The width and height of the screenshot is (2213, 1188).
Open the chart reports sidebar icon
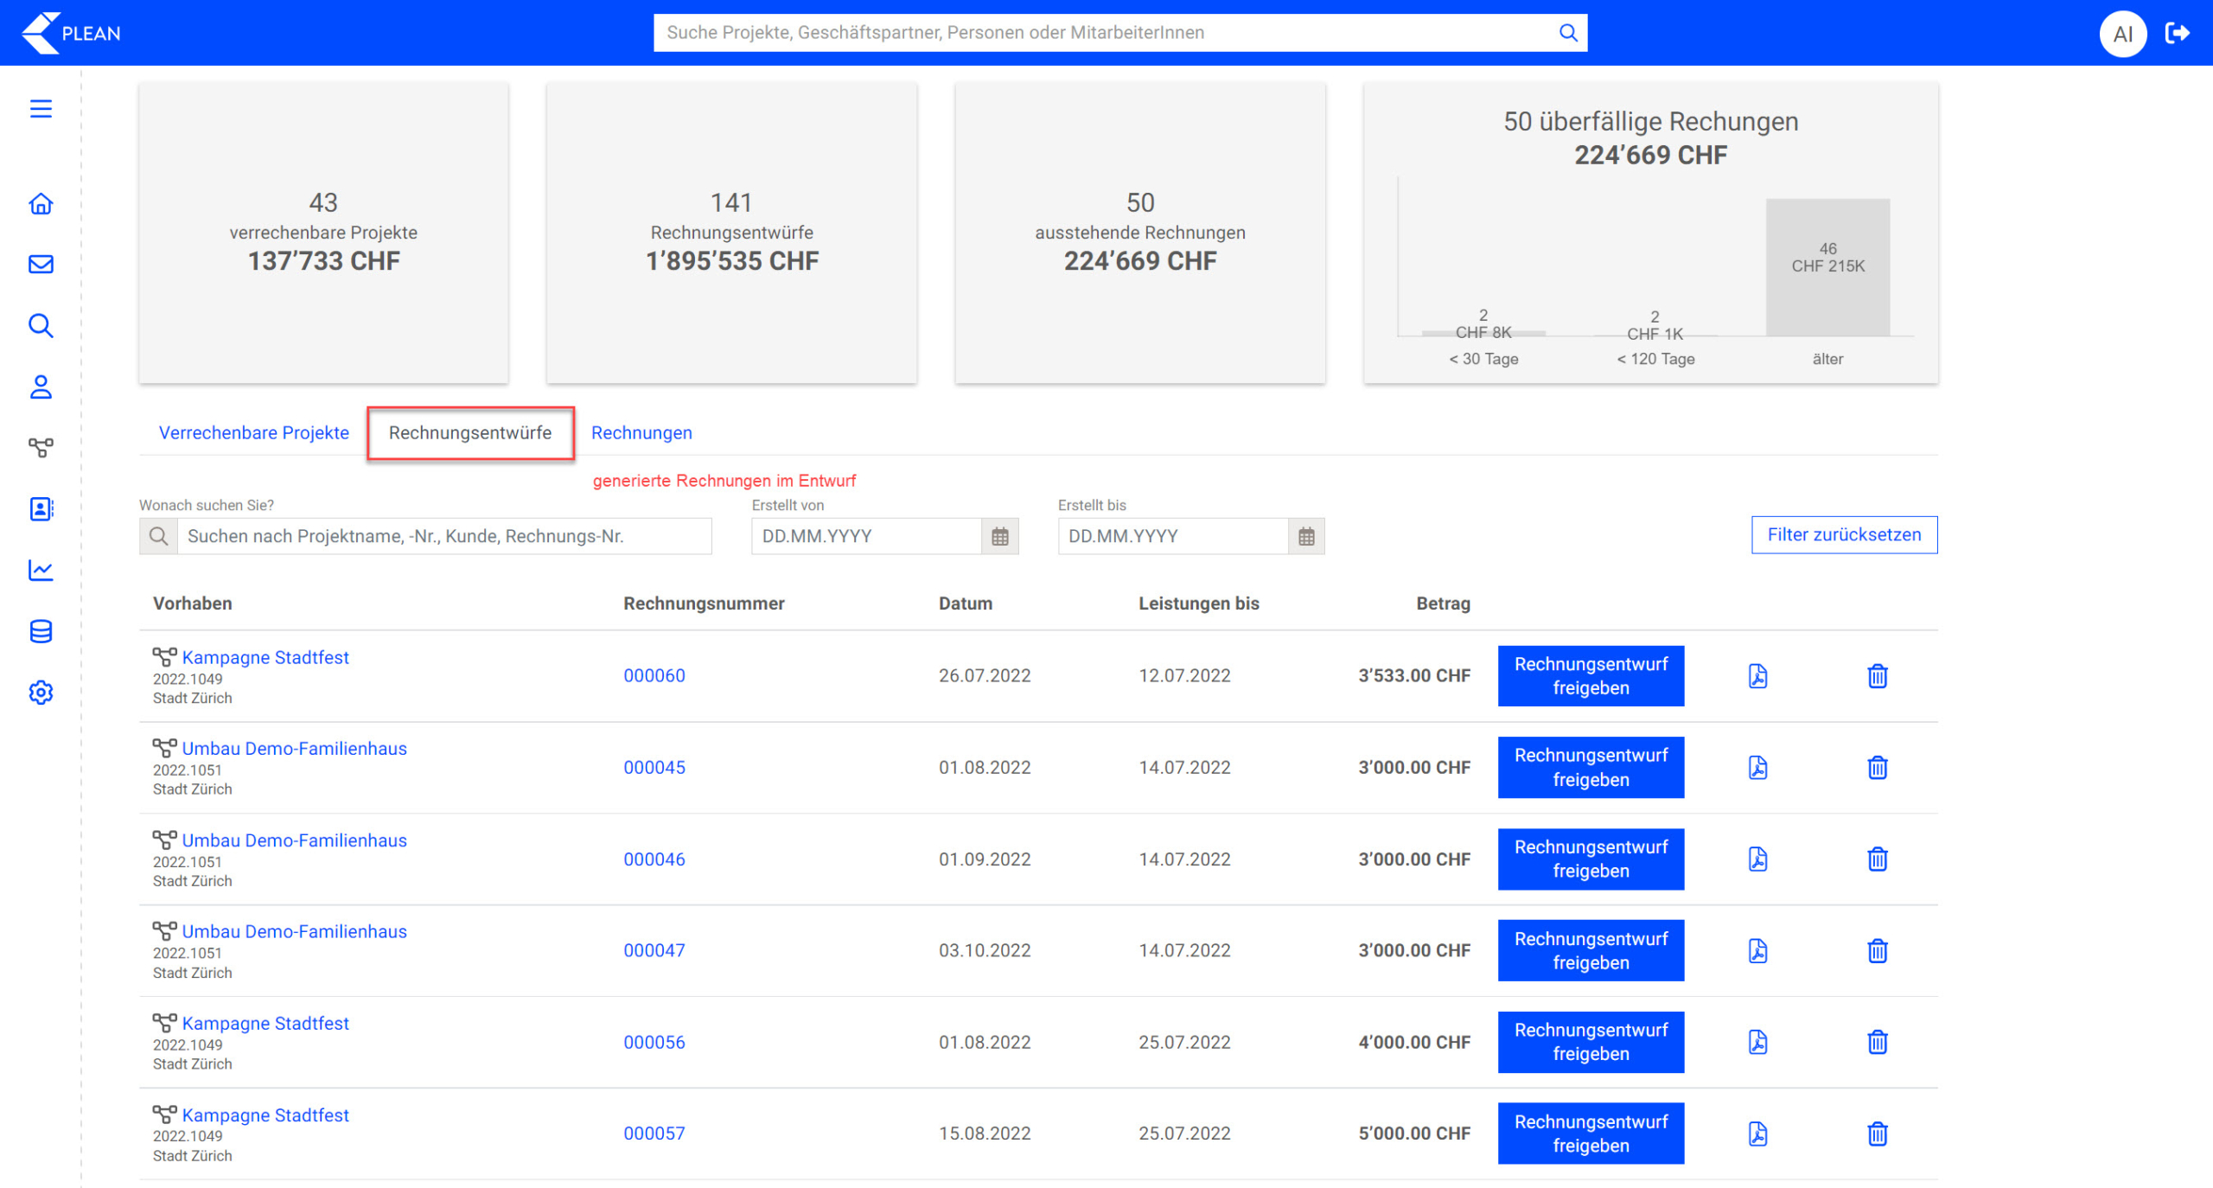[x=41, y=570]
